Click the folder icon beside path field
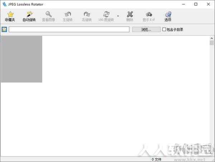215x162 pixels. [4, 29]
